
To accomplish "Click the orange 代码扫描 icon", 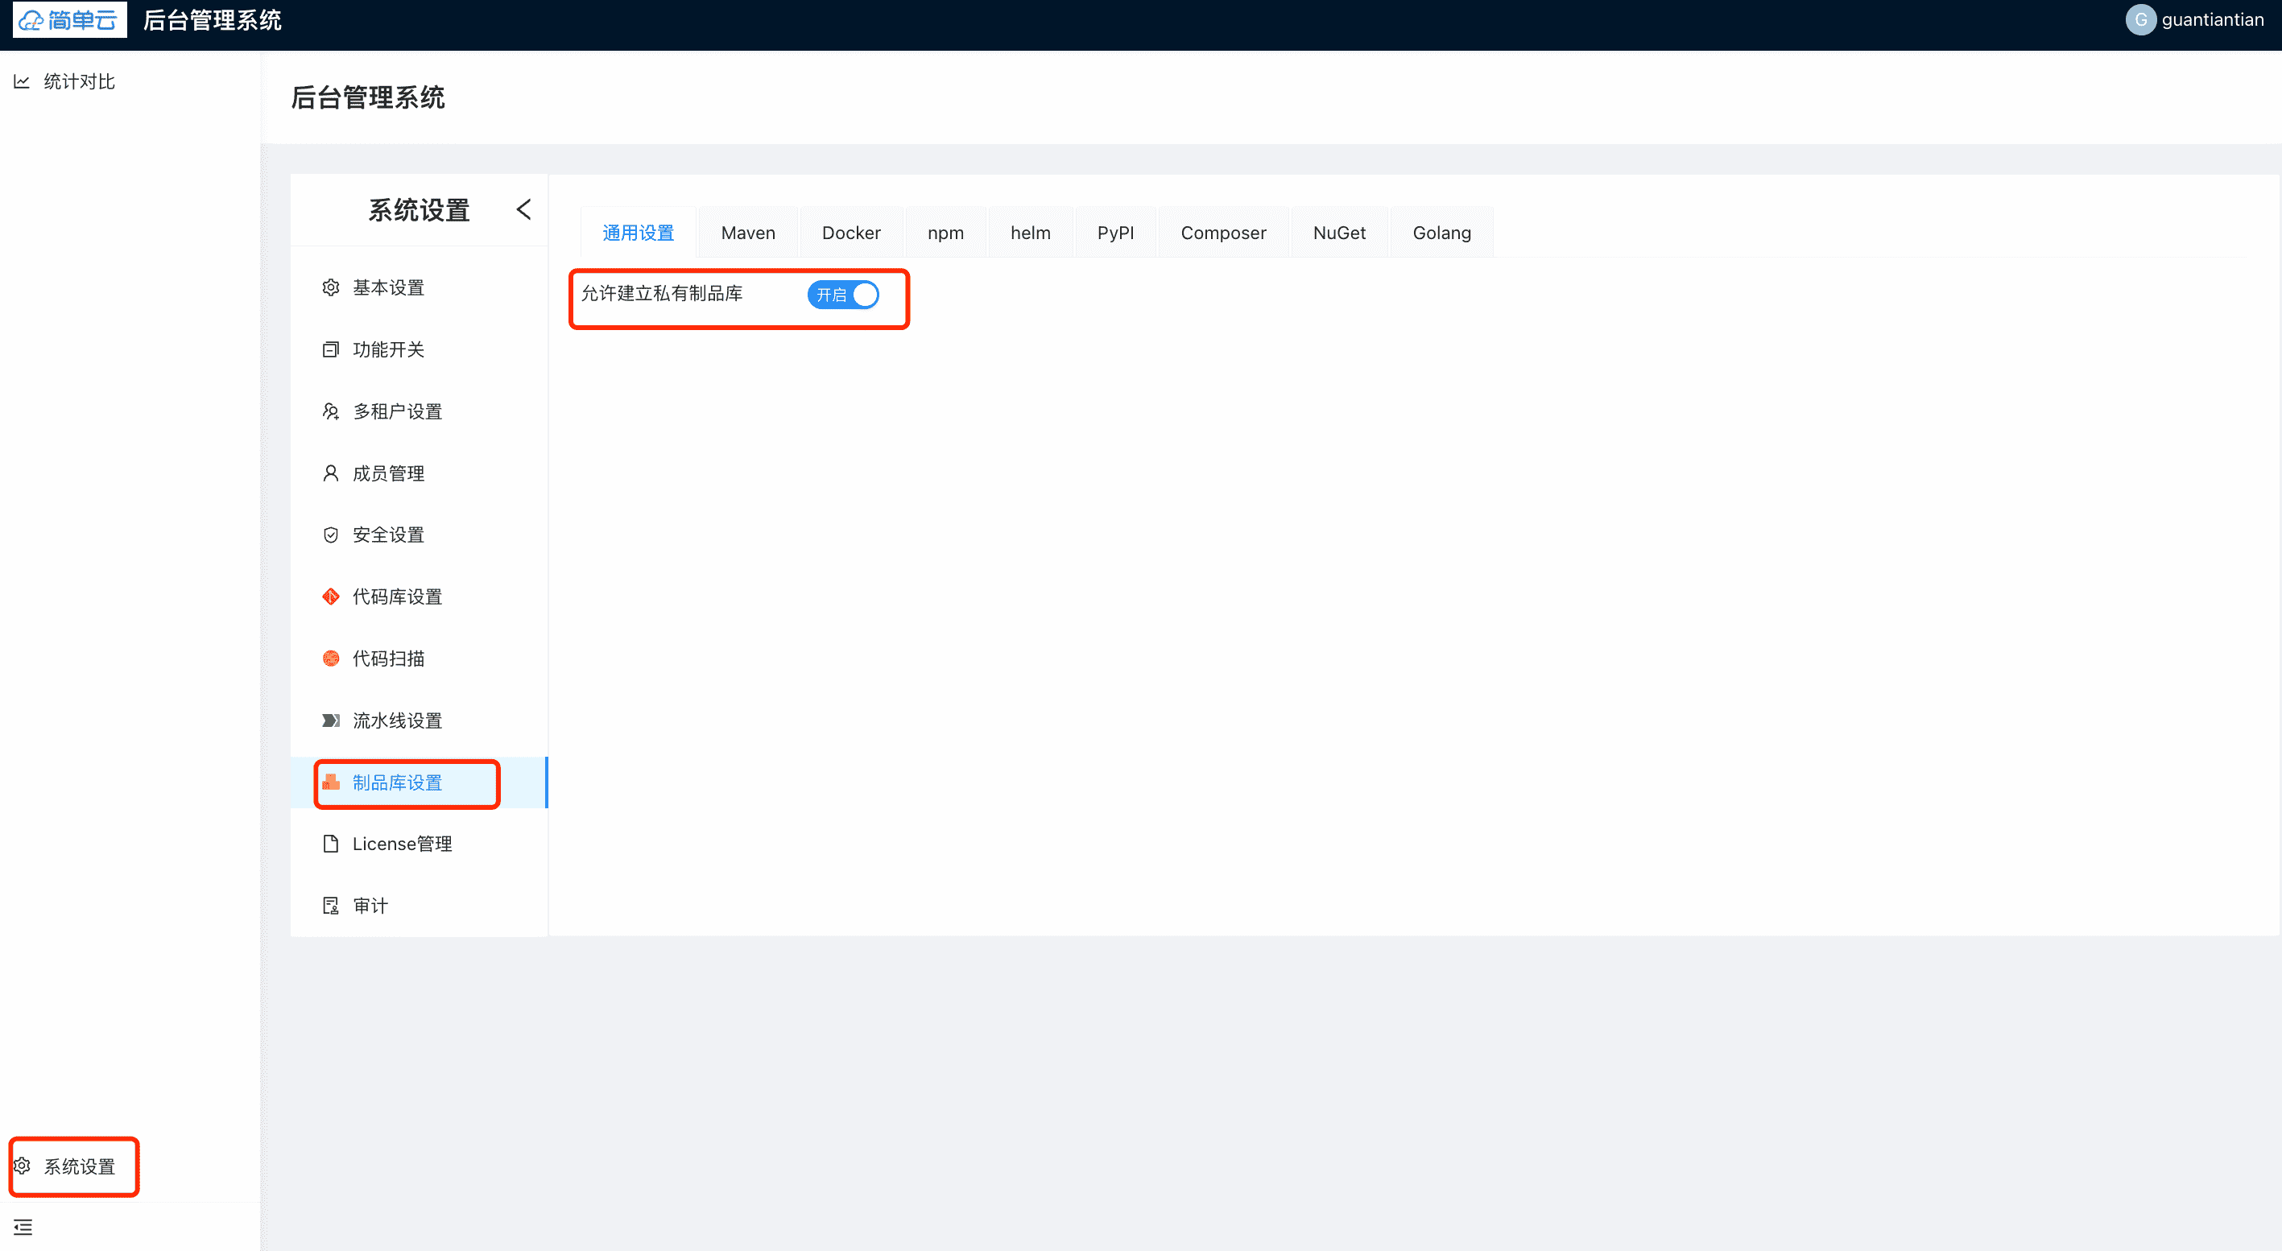I will 330,659.
